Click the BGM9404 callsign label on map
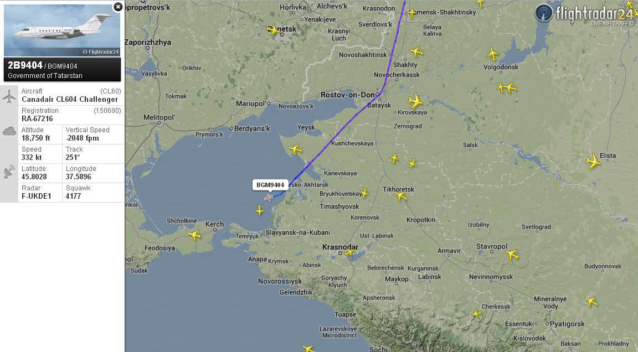The height and width of the screenshot is (352, 638). pos(270,185)
